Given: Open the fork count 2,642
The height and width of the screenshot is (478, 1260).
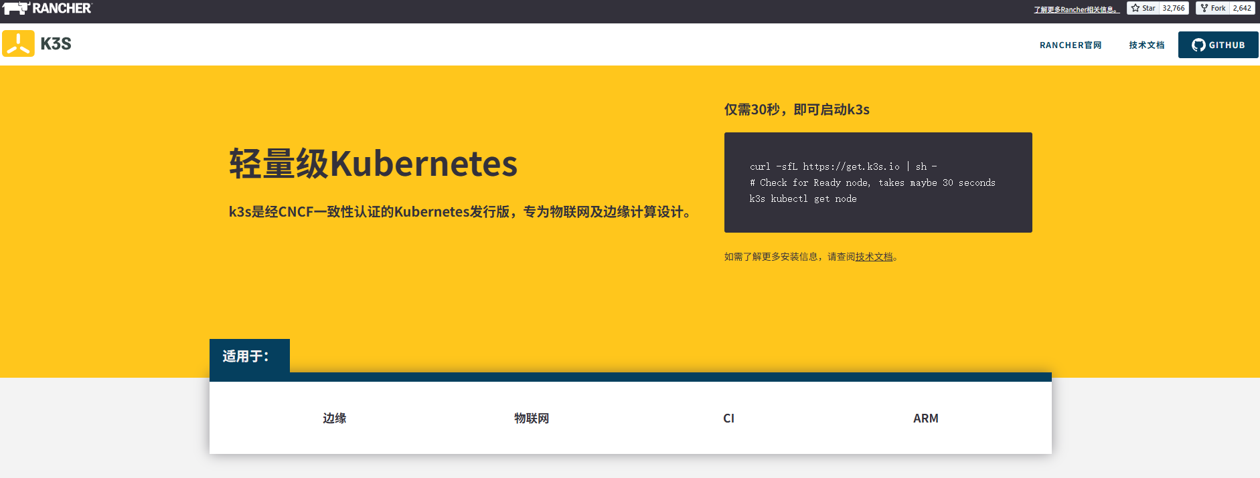Looking at the screenshot, I should click(x=1242, y=8).
